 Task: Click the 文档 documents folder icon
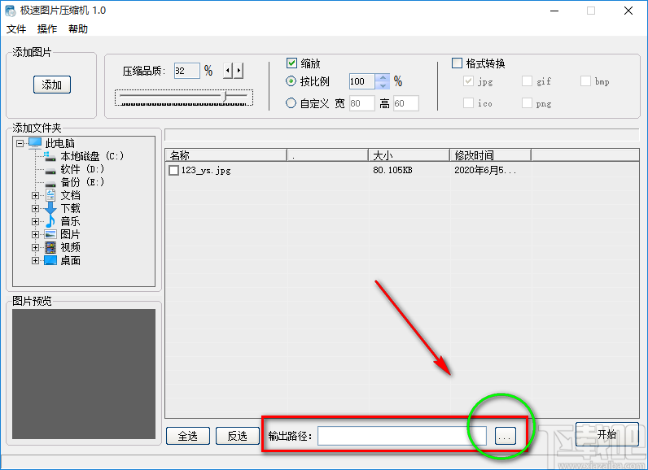click(50, 195)
